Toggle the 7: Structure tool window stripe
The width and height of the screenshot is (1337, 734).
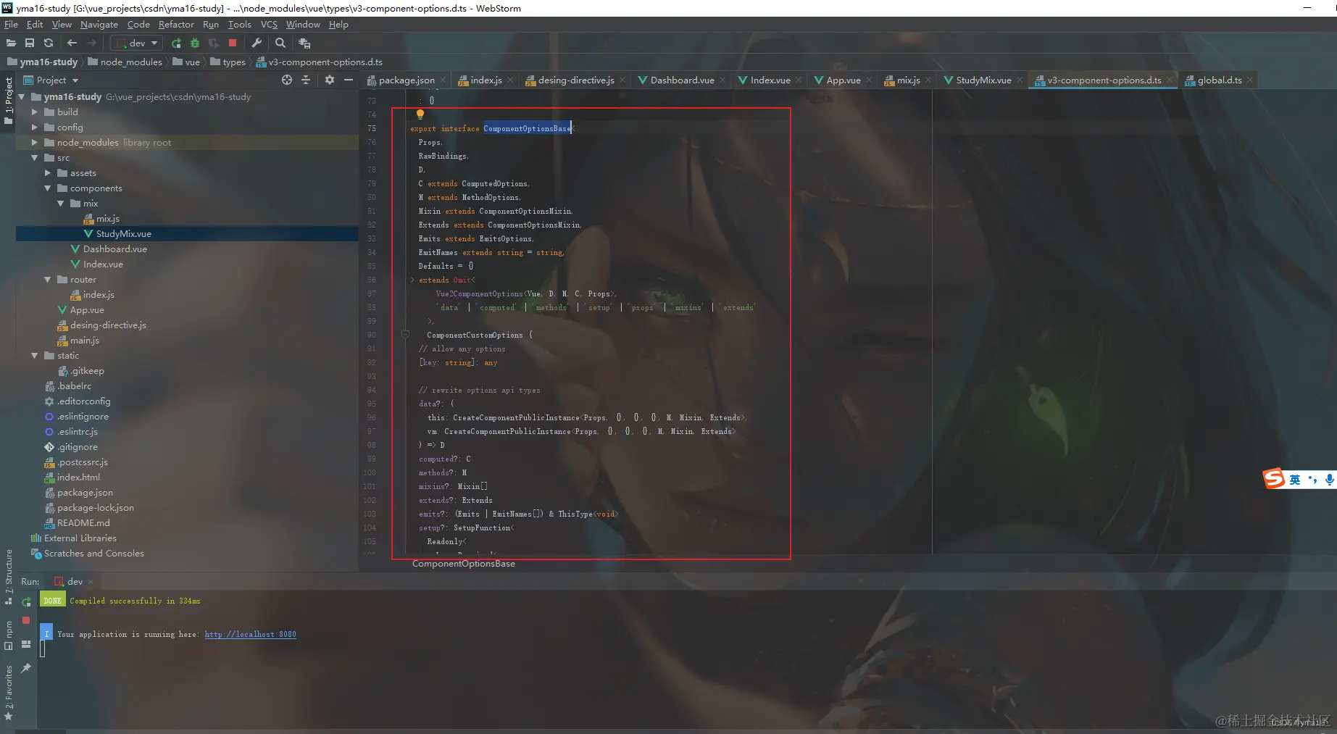pyautogui.click(x=8, y=577)
